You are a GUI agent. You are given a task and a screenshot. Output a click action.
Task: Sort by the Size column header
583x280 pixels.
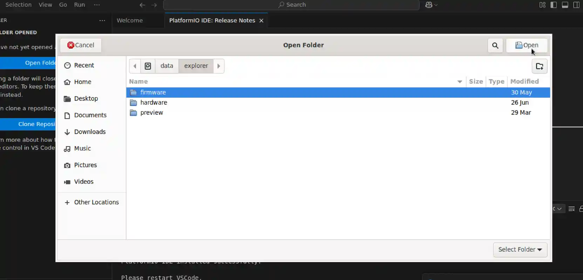(x=476, y=82)
